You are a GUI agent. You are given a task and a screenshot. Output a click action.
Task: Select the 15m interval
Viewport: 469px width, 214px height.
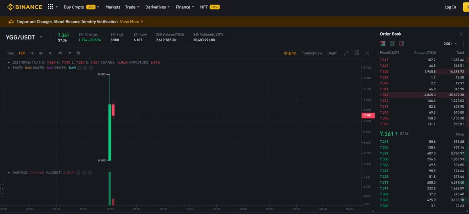[22, 53]
